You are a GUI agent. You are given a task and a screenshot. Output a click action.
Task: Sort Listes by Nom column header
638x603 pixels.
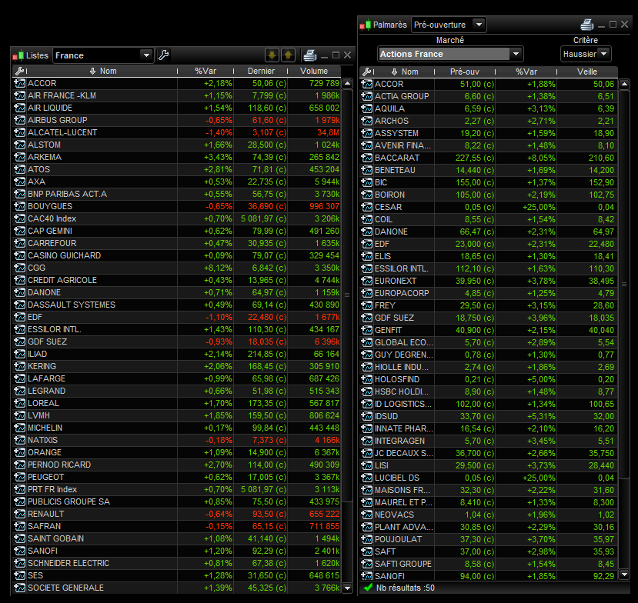(x=103, y=72)
